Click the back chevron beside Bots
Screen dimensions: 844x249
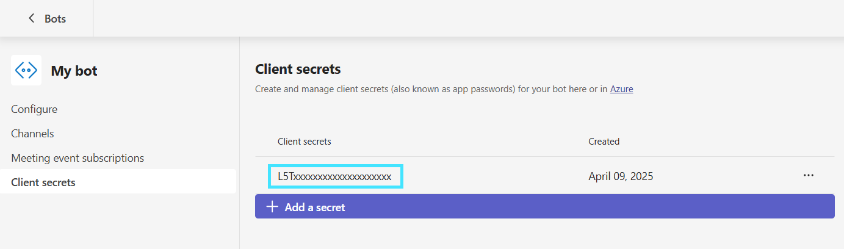(x=32, y=18)
